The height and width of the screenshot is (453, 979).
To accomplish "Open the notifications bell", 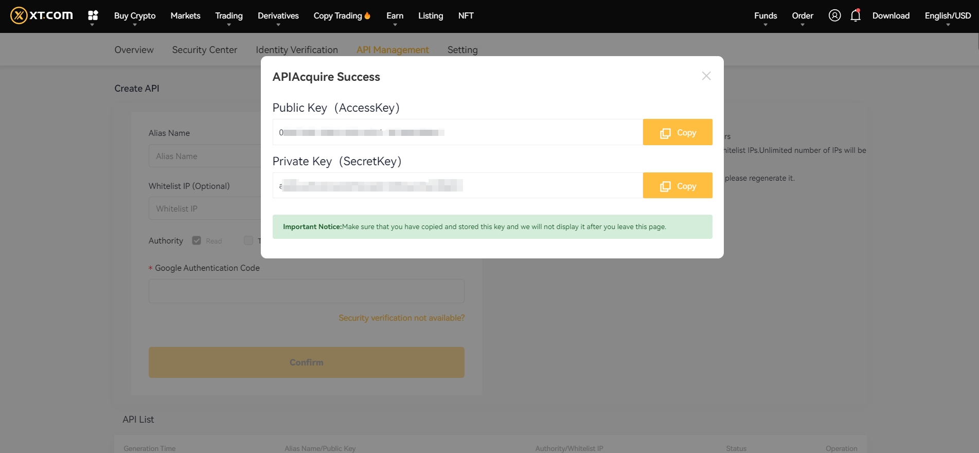I will pos(855,15).
